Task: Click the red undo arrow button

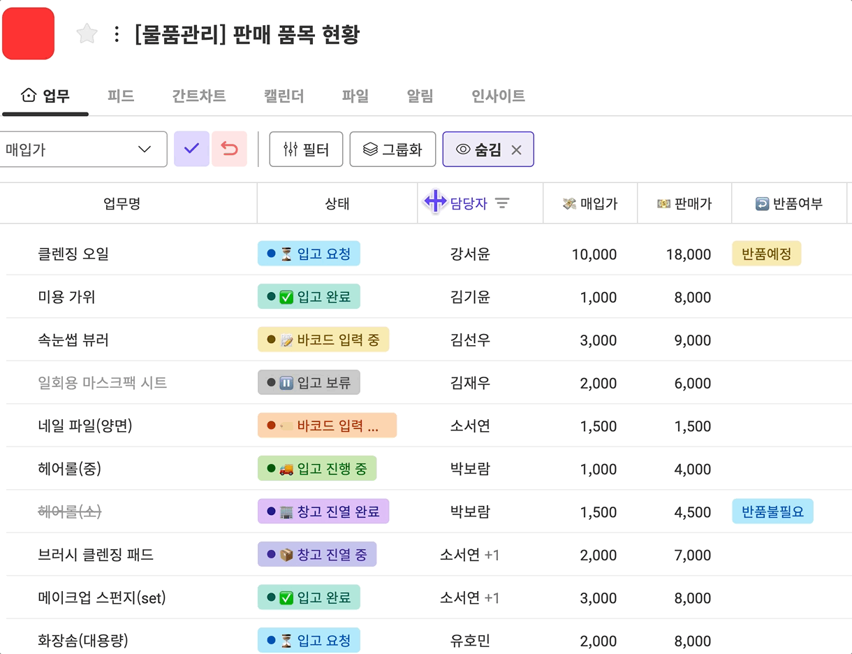Action: coord(229,149)
